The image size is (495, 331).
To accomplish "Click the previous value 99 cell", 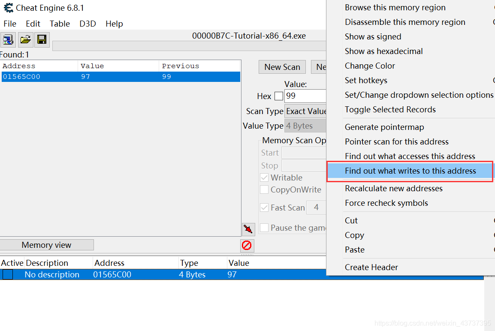I will pos(167,77).
